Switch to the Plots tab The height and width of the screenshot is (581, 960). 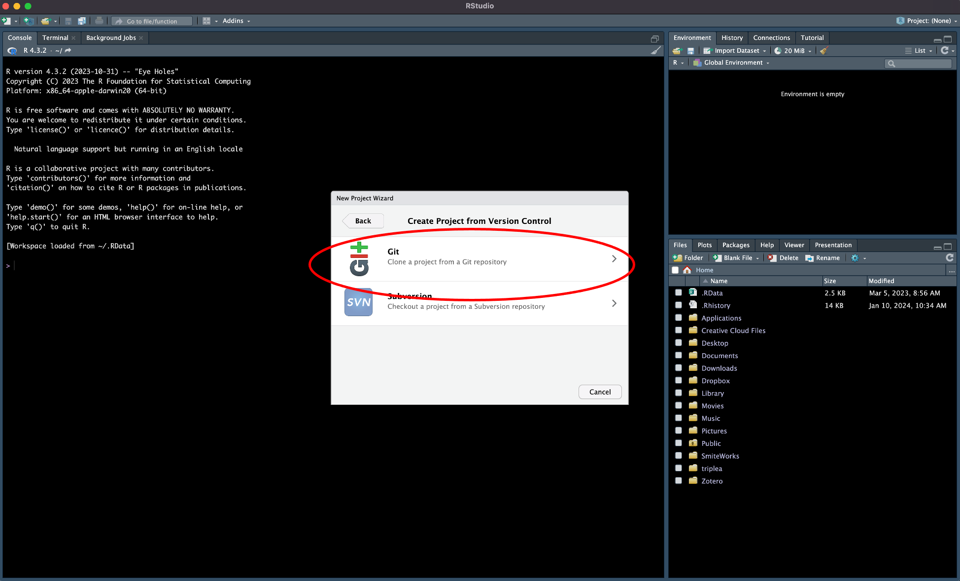point(704,245)
